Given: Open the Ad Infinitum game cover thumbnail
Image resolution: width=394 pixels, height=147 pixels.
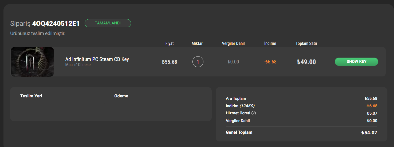Looking at the screenshot, I should click(32, 62).
